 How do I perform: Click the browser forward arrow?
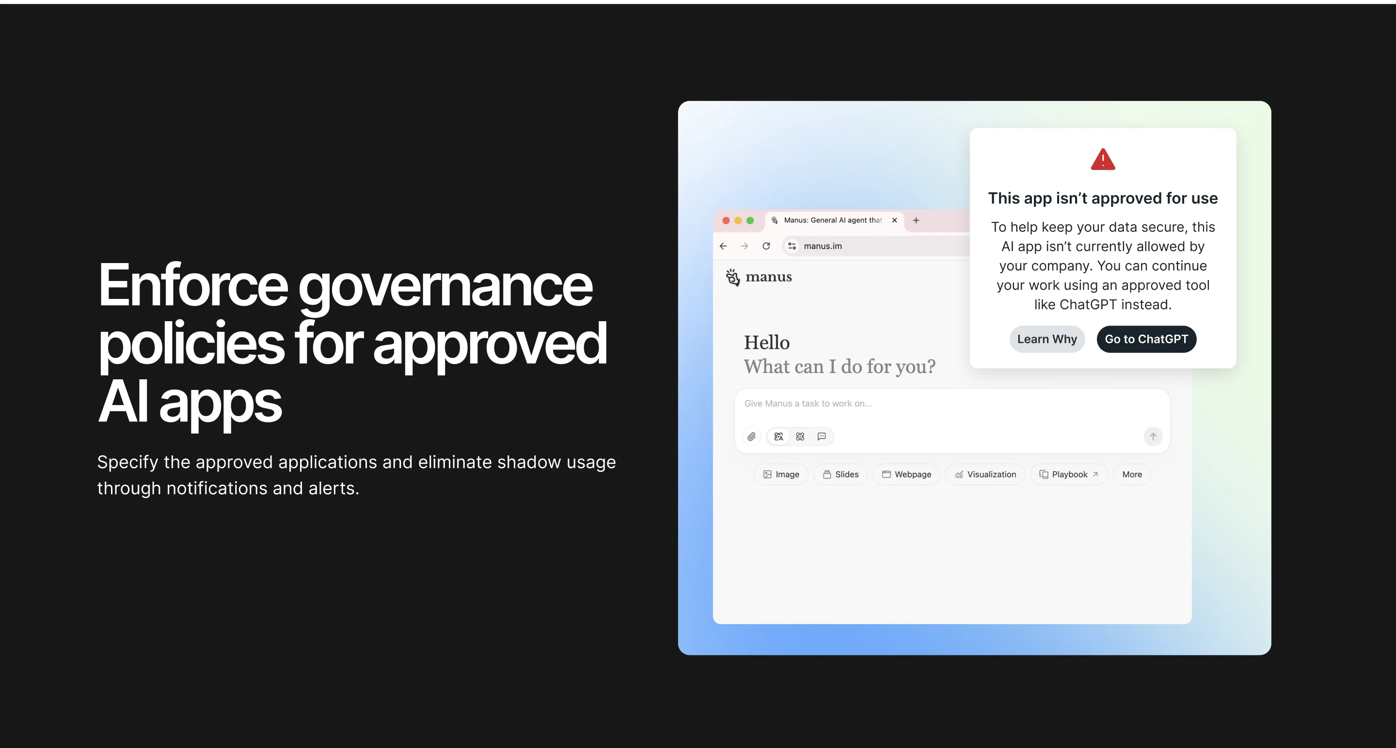[745, 246]
